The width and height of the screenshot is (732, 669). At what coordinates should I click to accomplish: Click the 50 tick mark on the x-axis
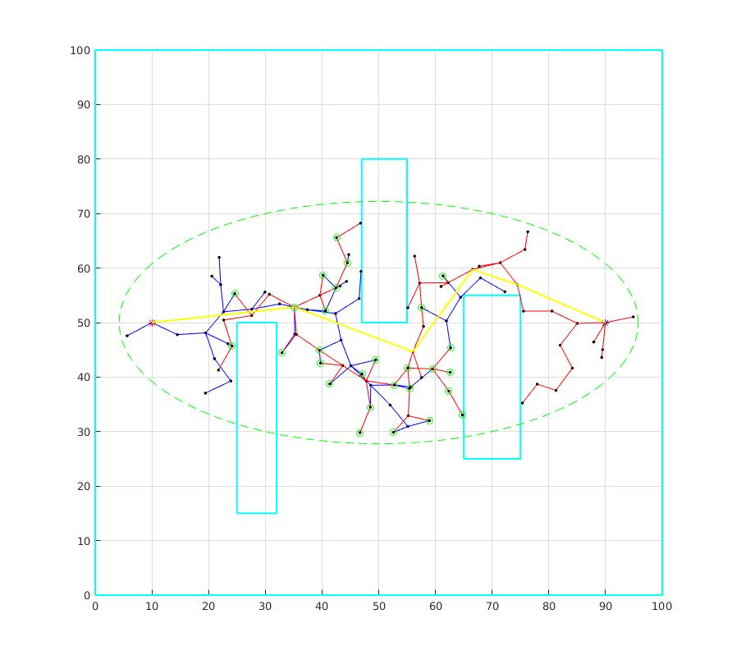(x=378, y=597)
